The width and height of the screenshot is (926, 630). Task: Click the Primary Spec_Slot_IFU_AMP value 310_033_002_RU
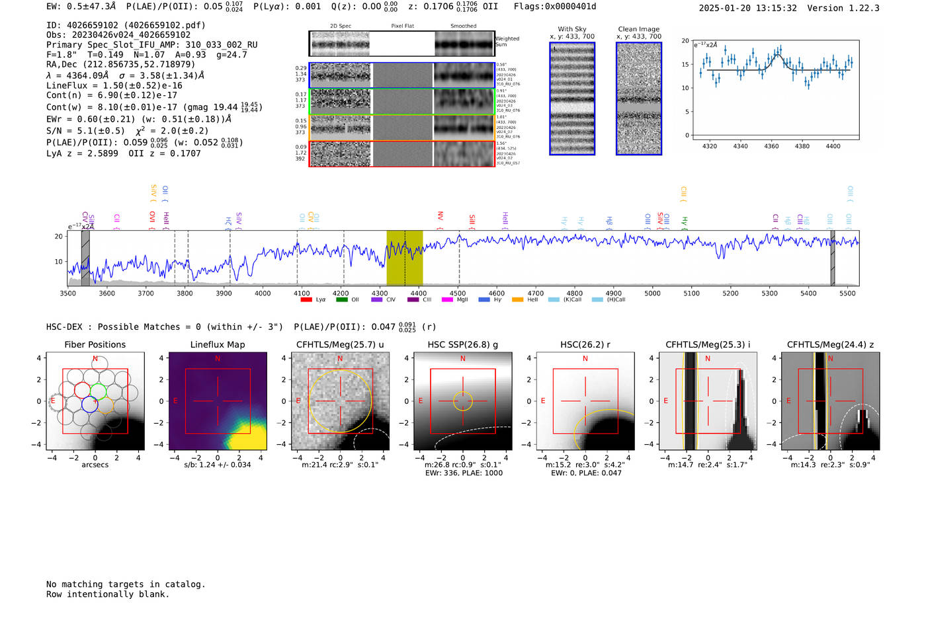[x=221, y=45]
